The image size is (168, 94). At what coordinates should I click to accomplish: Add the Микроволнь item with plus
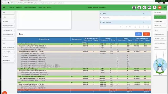[x=144, y=18]
